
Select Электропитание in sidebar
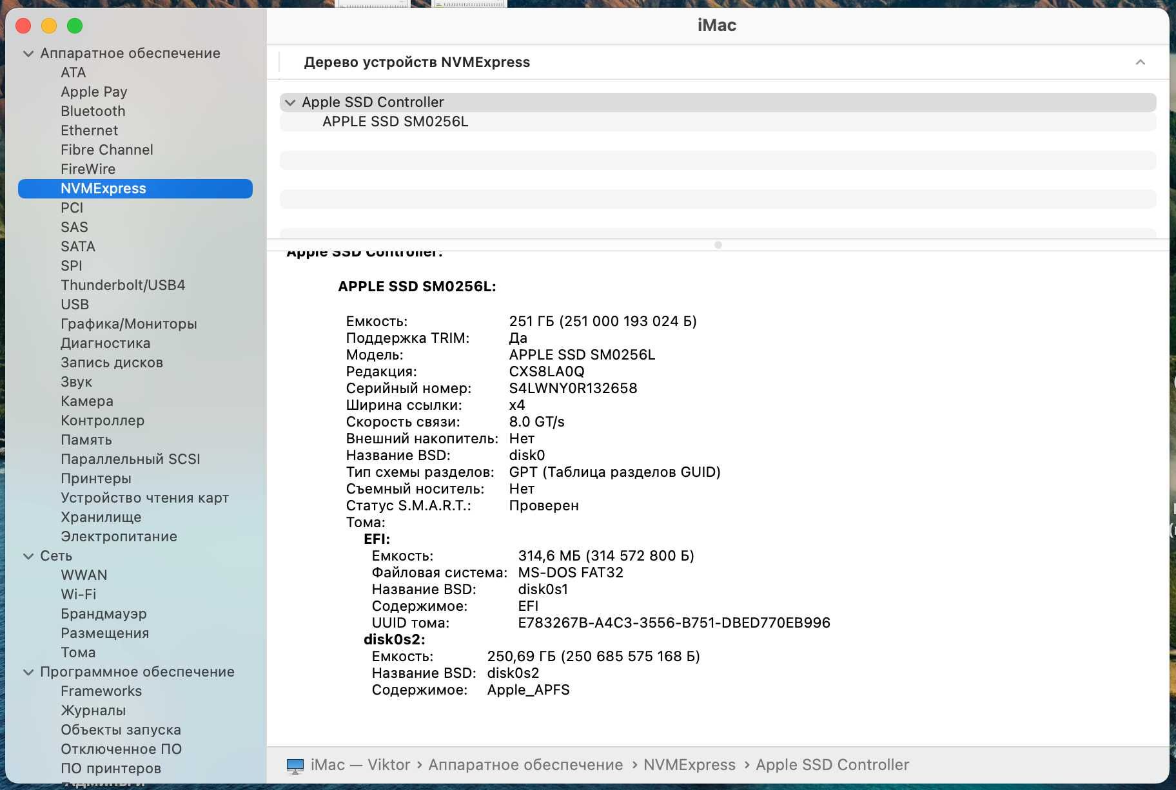[119, 537]
